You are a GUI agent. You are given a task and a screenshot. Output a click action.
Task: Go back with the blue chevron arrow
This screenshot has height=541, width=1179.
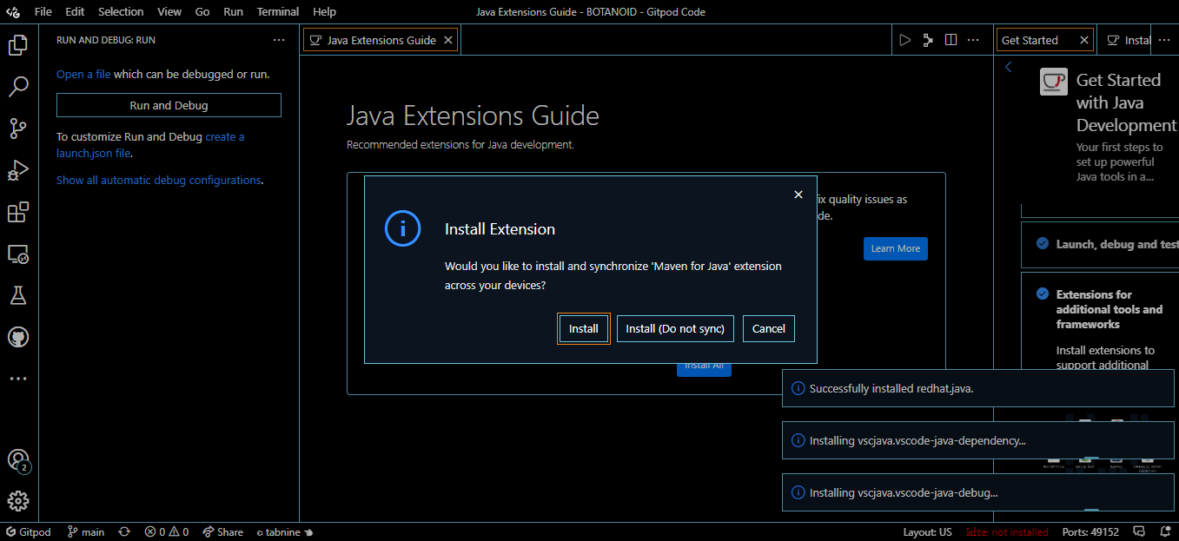[1008, 67]
